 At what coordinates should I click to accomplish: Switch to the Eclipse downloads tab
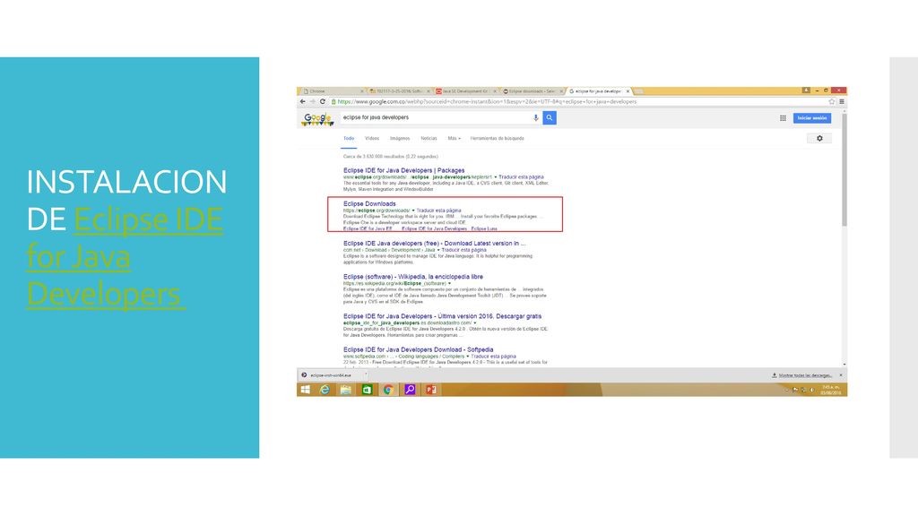coord(532,91)
